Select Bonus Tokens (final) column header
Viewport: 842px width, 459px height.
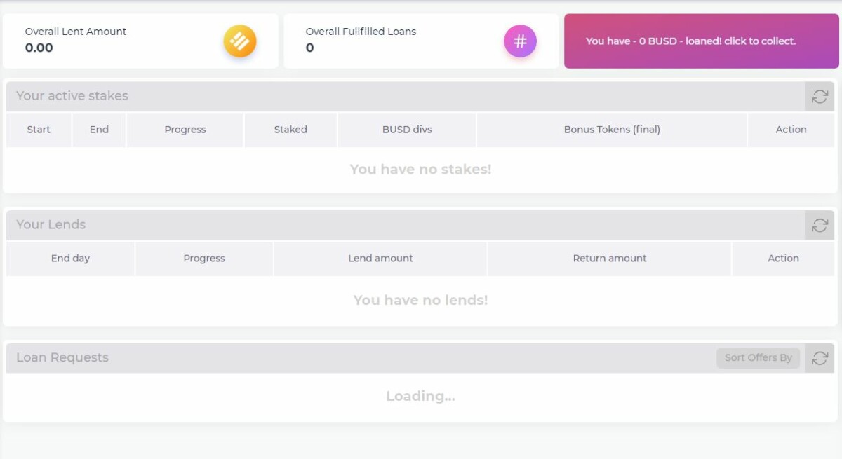click(612, 130)
